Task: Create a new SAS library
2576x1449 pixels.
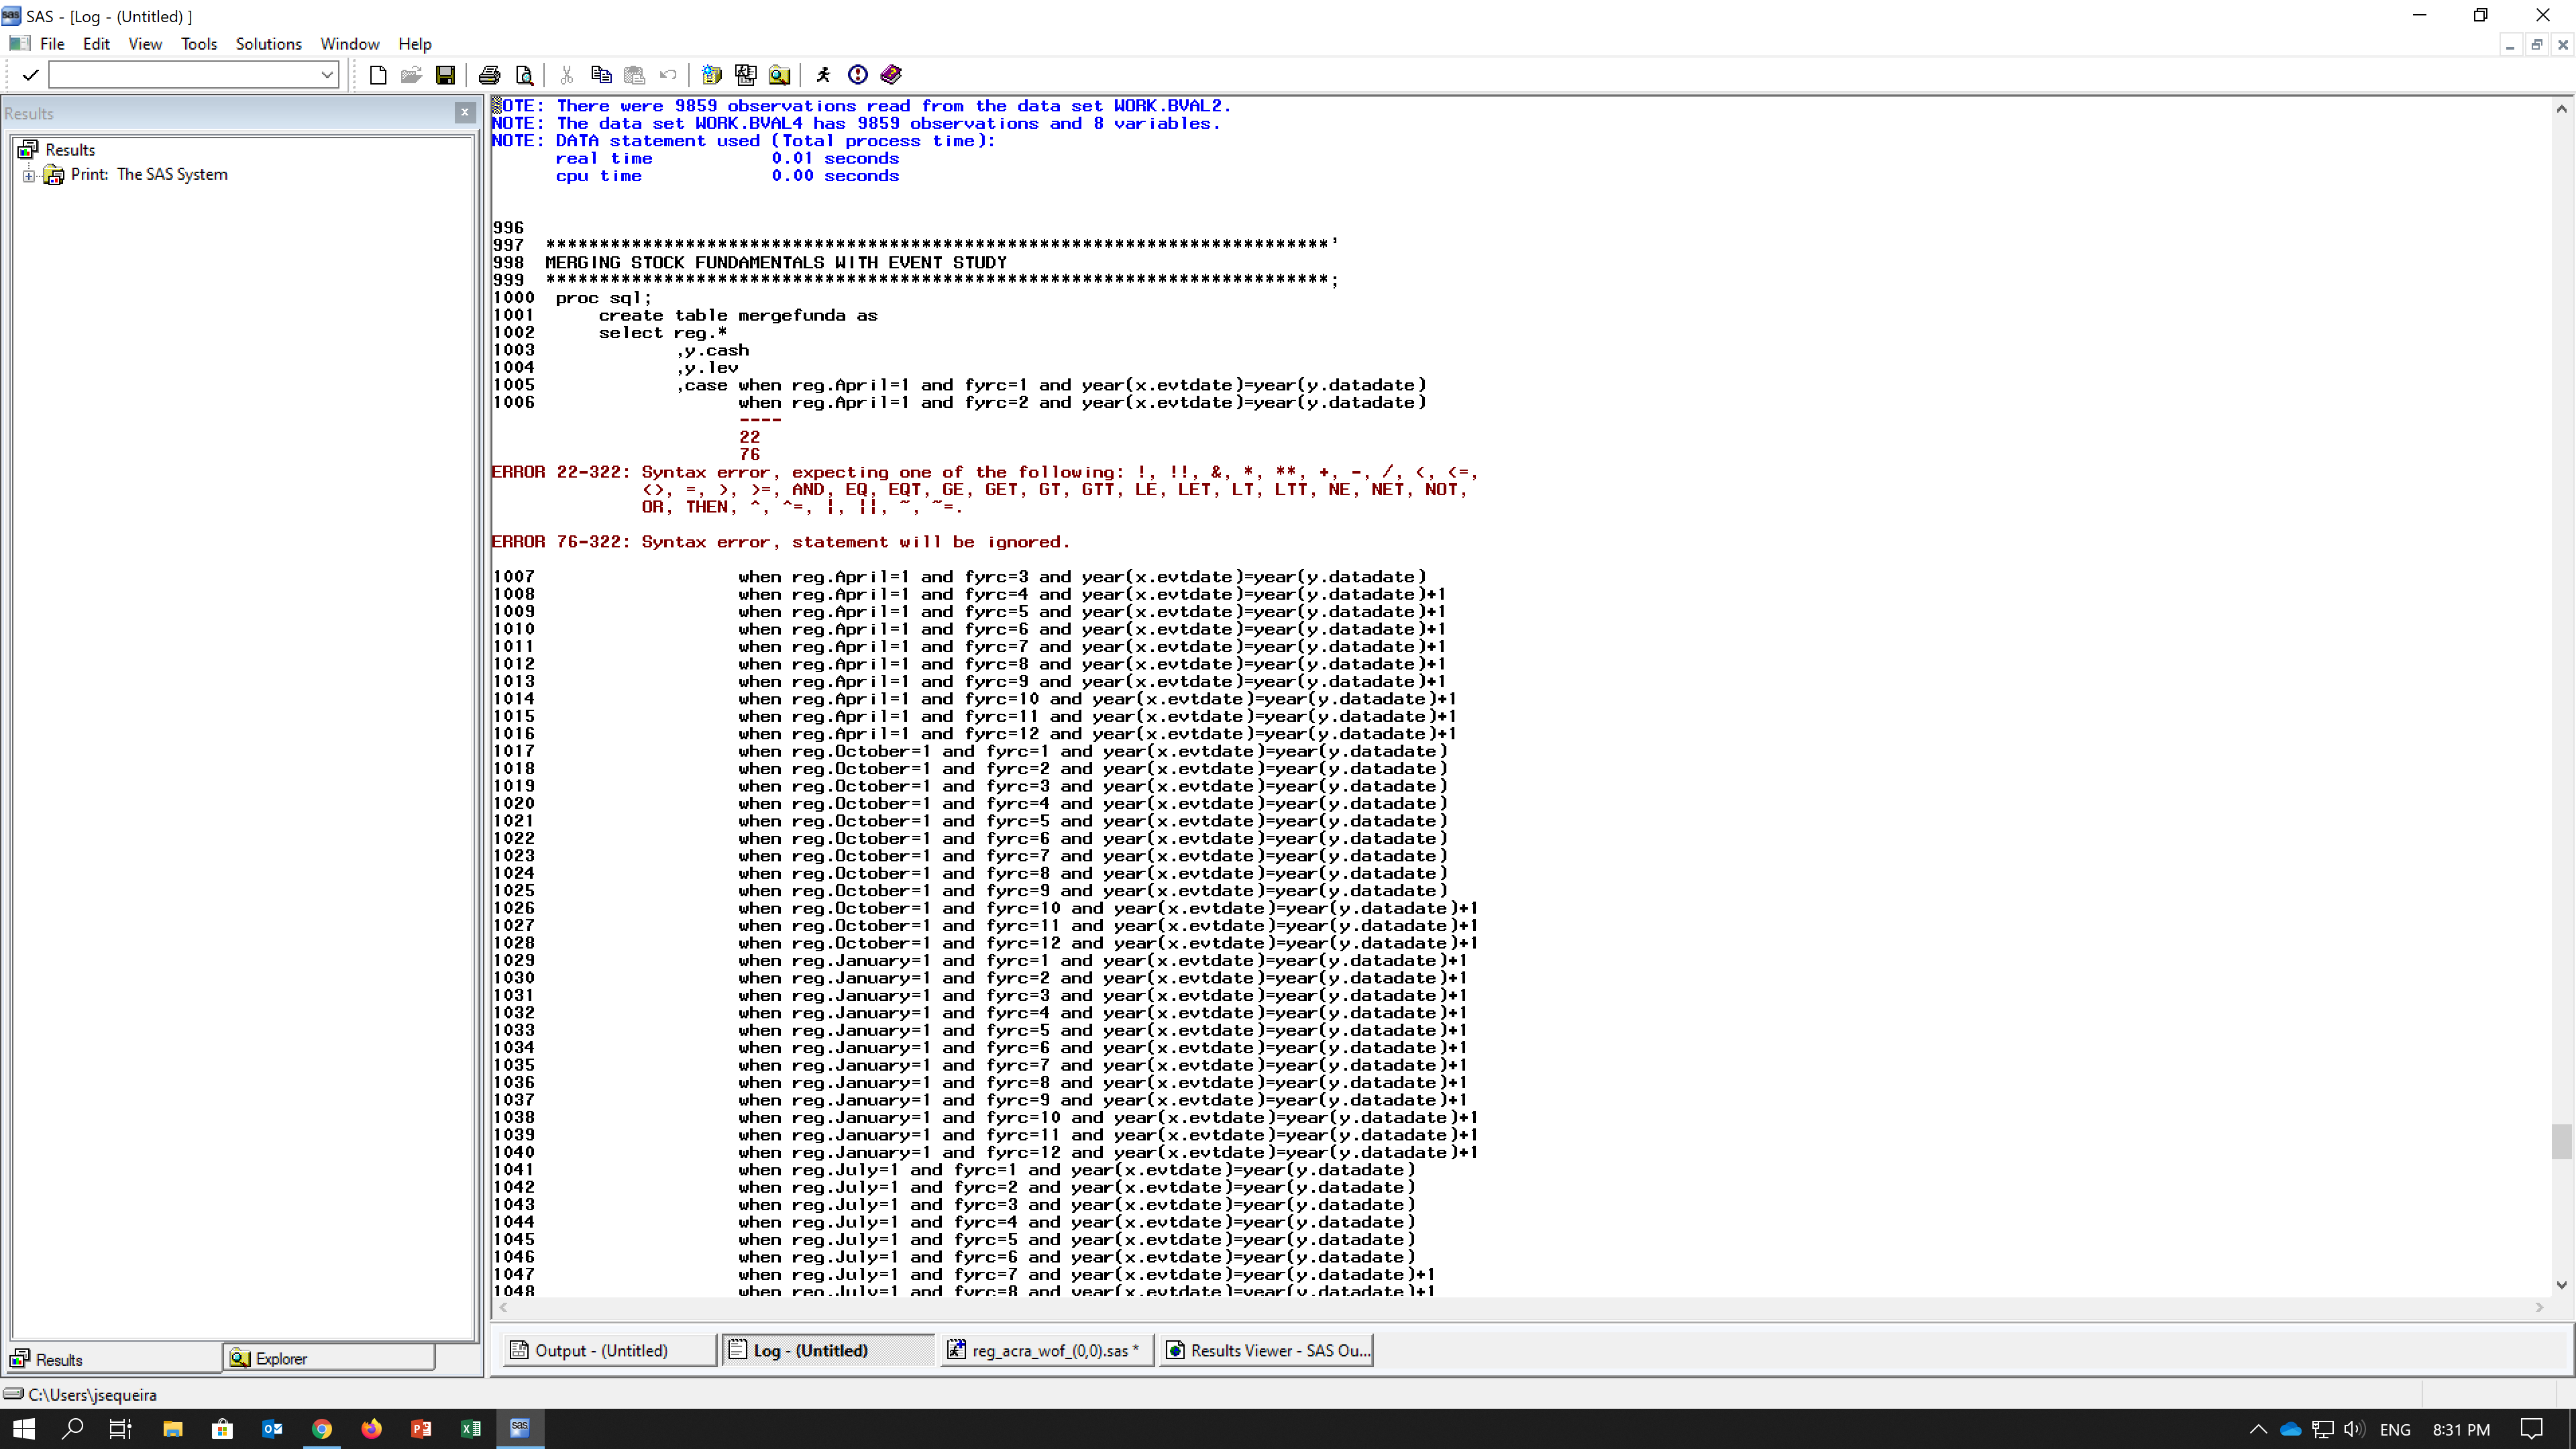Action: (x=711, y=74)
